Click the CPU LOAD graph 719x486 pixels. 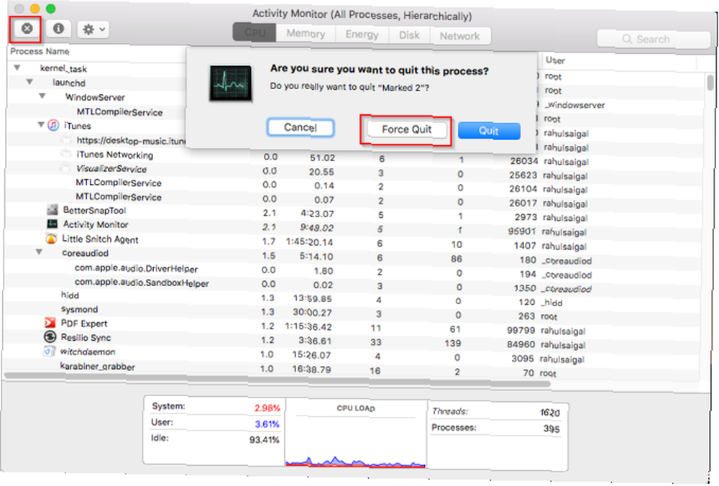(x=356, y=434)
